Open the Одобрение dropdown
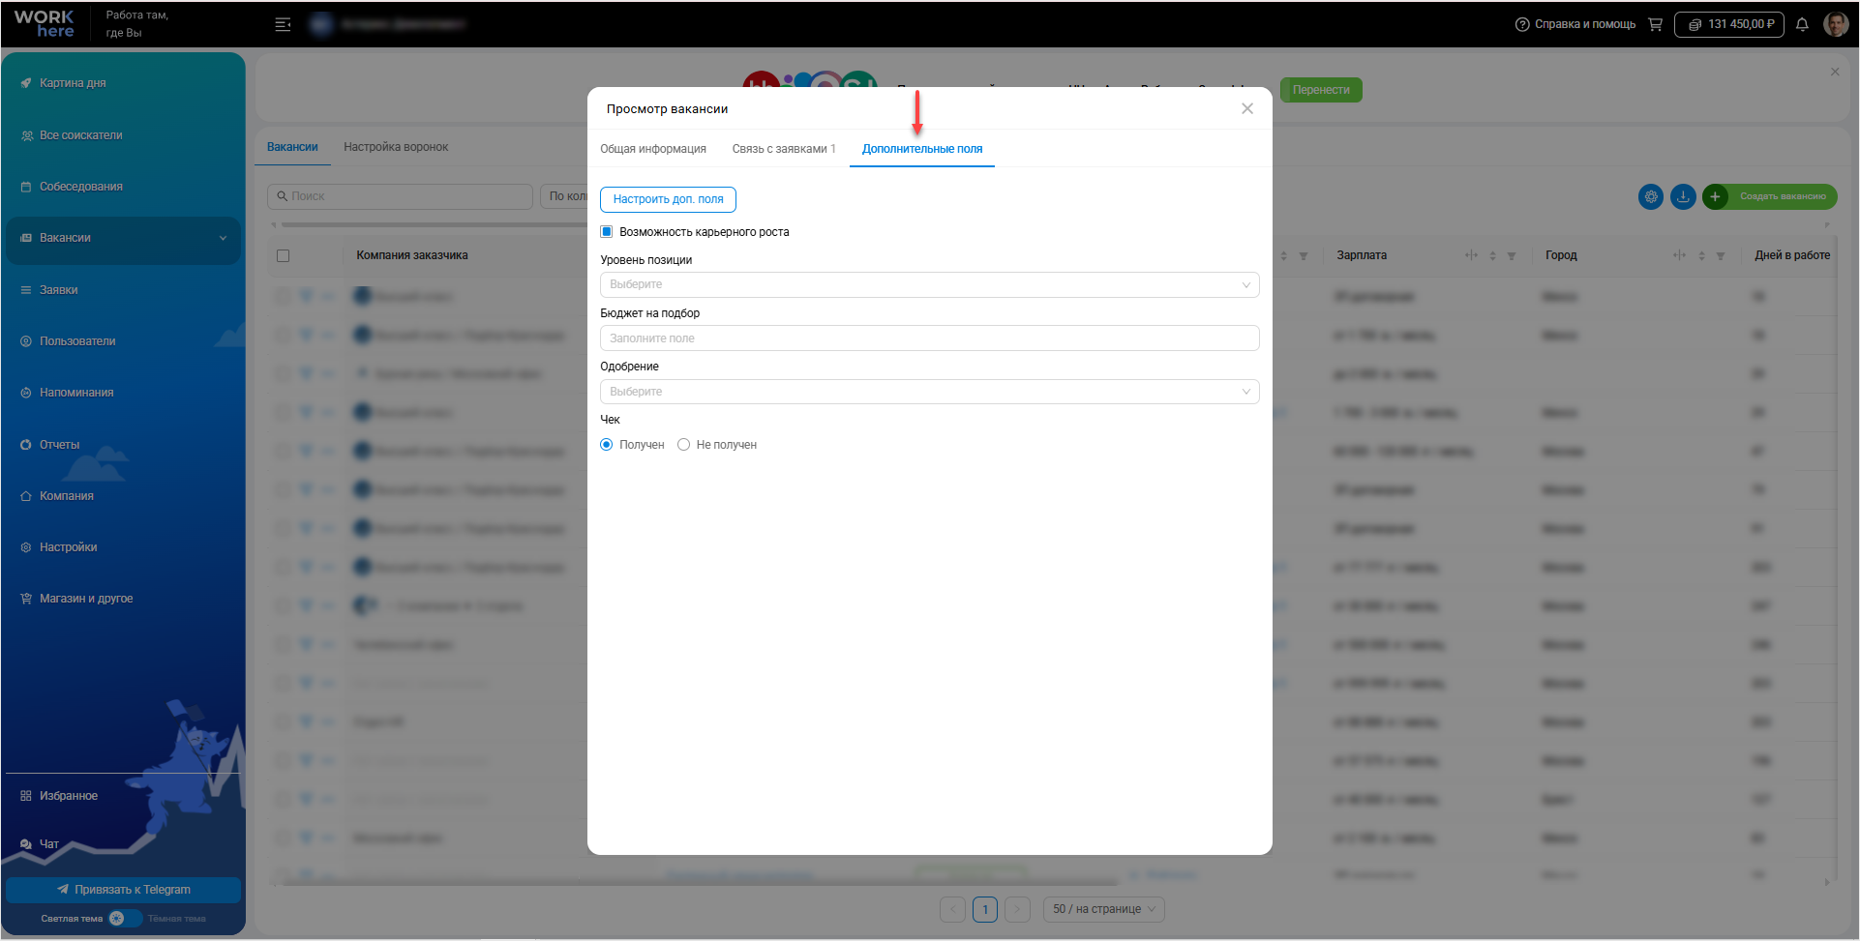 coord(929,392)
